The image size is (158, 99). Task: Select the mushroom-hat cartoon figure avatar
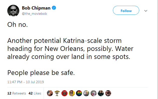coord(57,93)
